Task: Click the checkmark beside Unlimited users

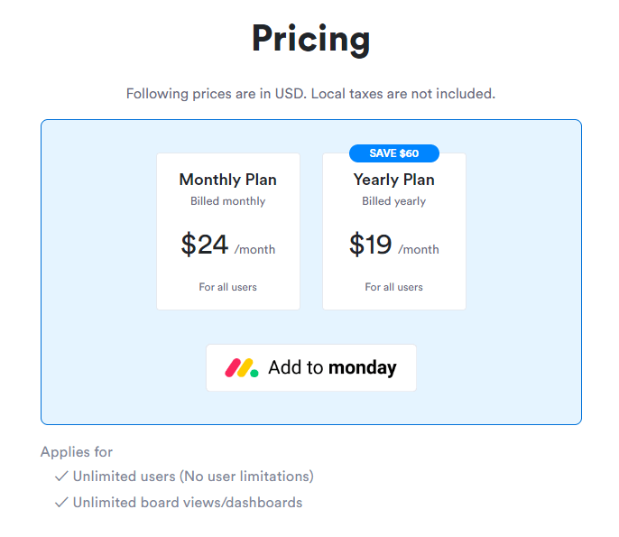Action: (61, 477)
